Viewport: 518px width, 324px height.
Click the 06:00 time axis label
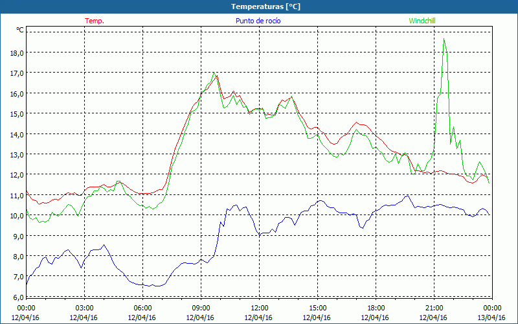point(142,308)
